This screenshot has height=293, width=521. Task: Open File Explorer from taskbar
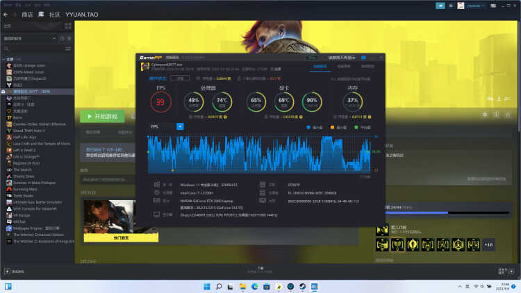pyautogui.click(x=242, y=286)
